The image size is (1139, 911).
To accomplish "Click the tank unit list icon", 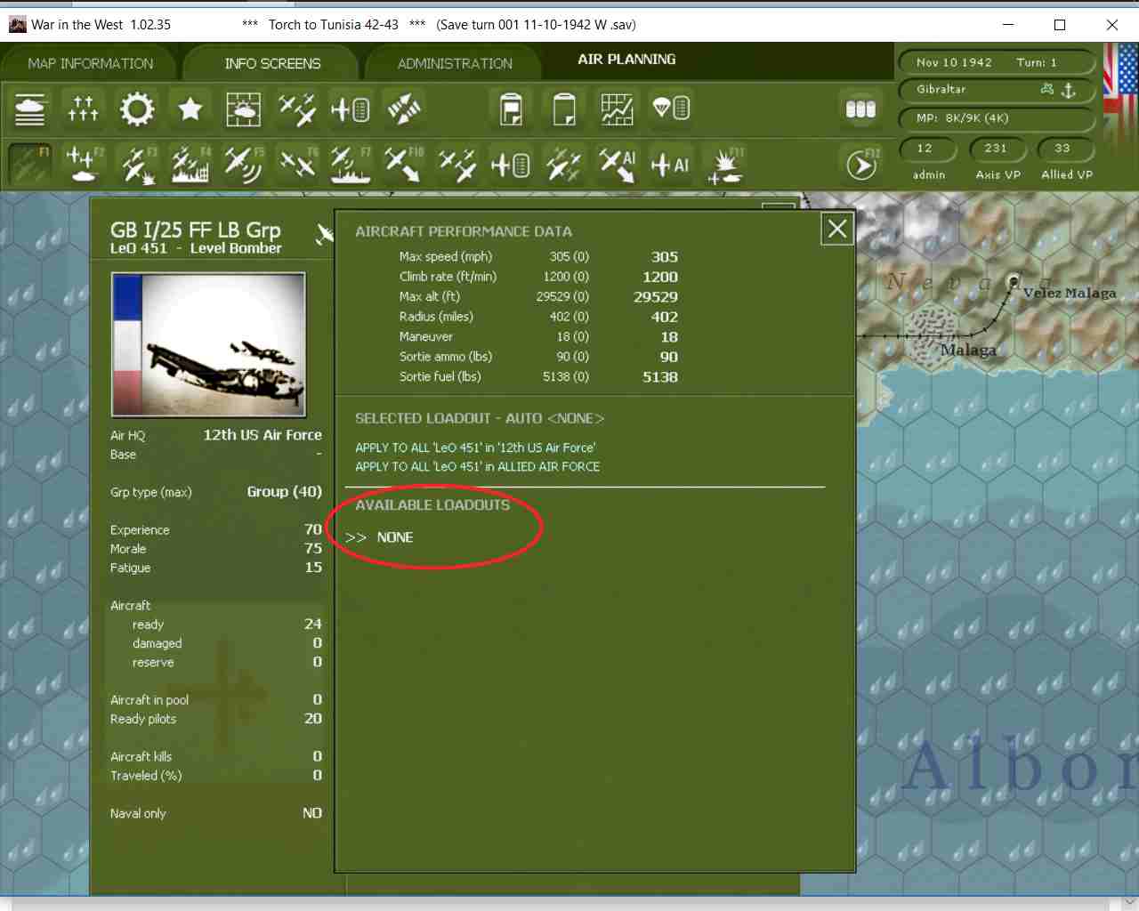I will (x=30, y=109).
